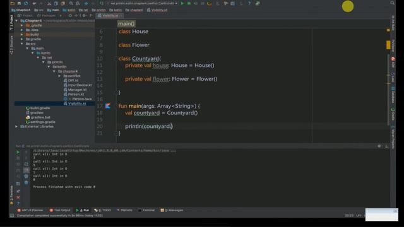Click the yellow warning stripe mark on the editor's right edge
The width and height of the screenshot is (404, 227).
coord(388,45)
